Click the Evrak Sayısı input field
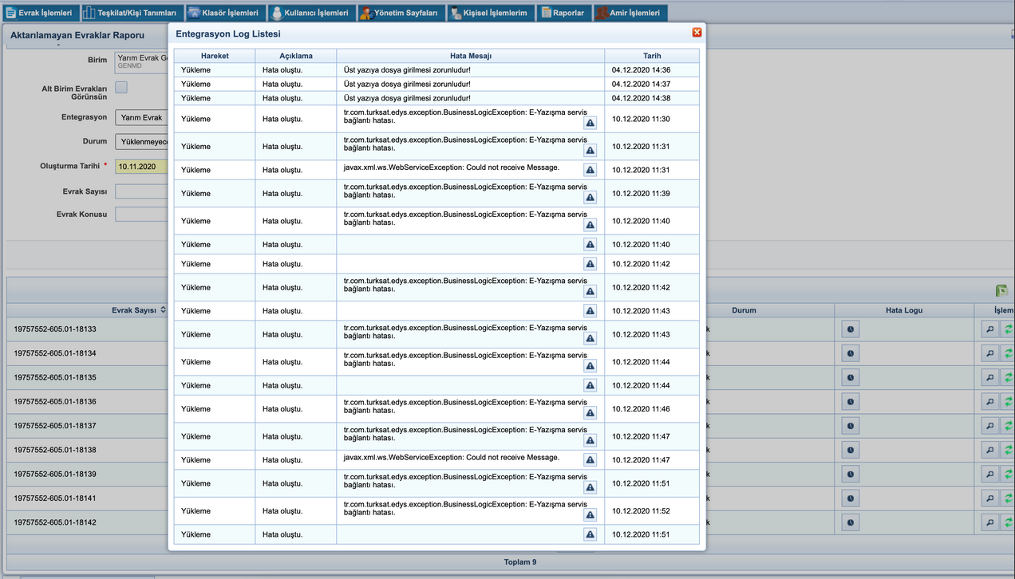Image resolution: width=1015 pixels, height=579 pixels. pos(141,191)
